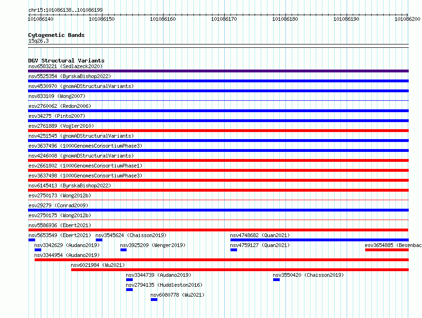
Task: Click the 15q26.3 cytogenetic band label
Action: click(38, 41)
